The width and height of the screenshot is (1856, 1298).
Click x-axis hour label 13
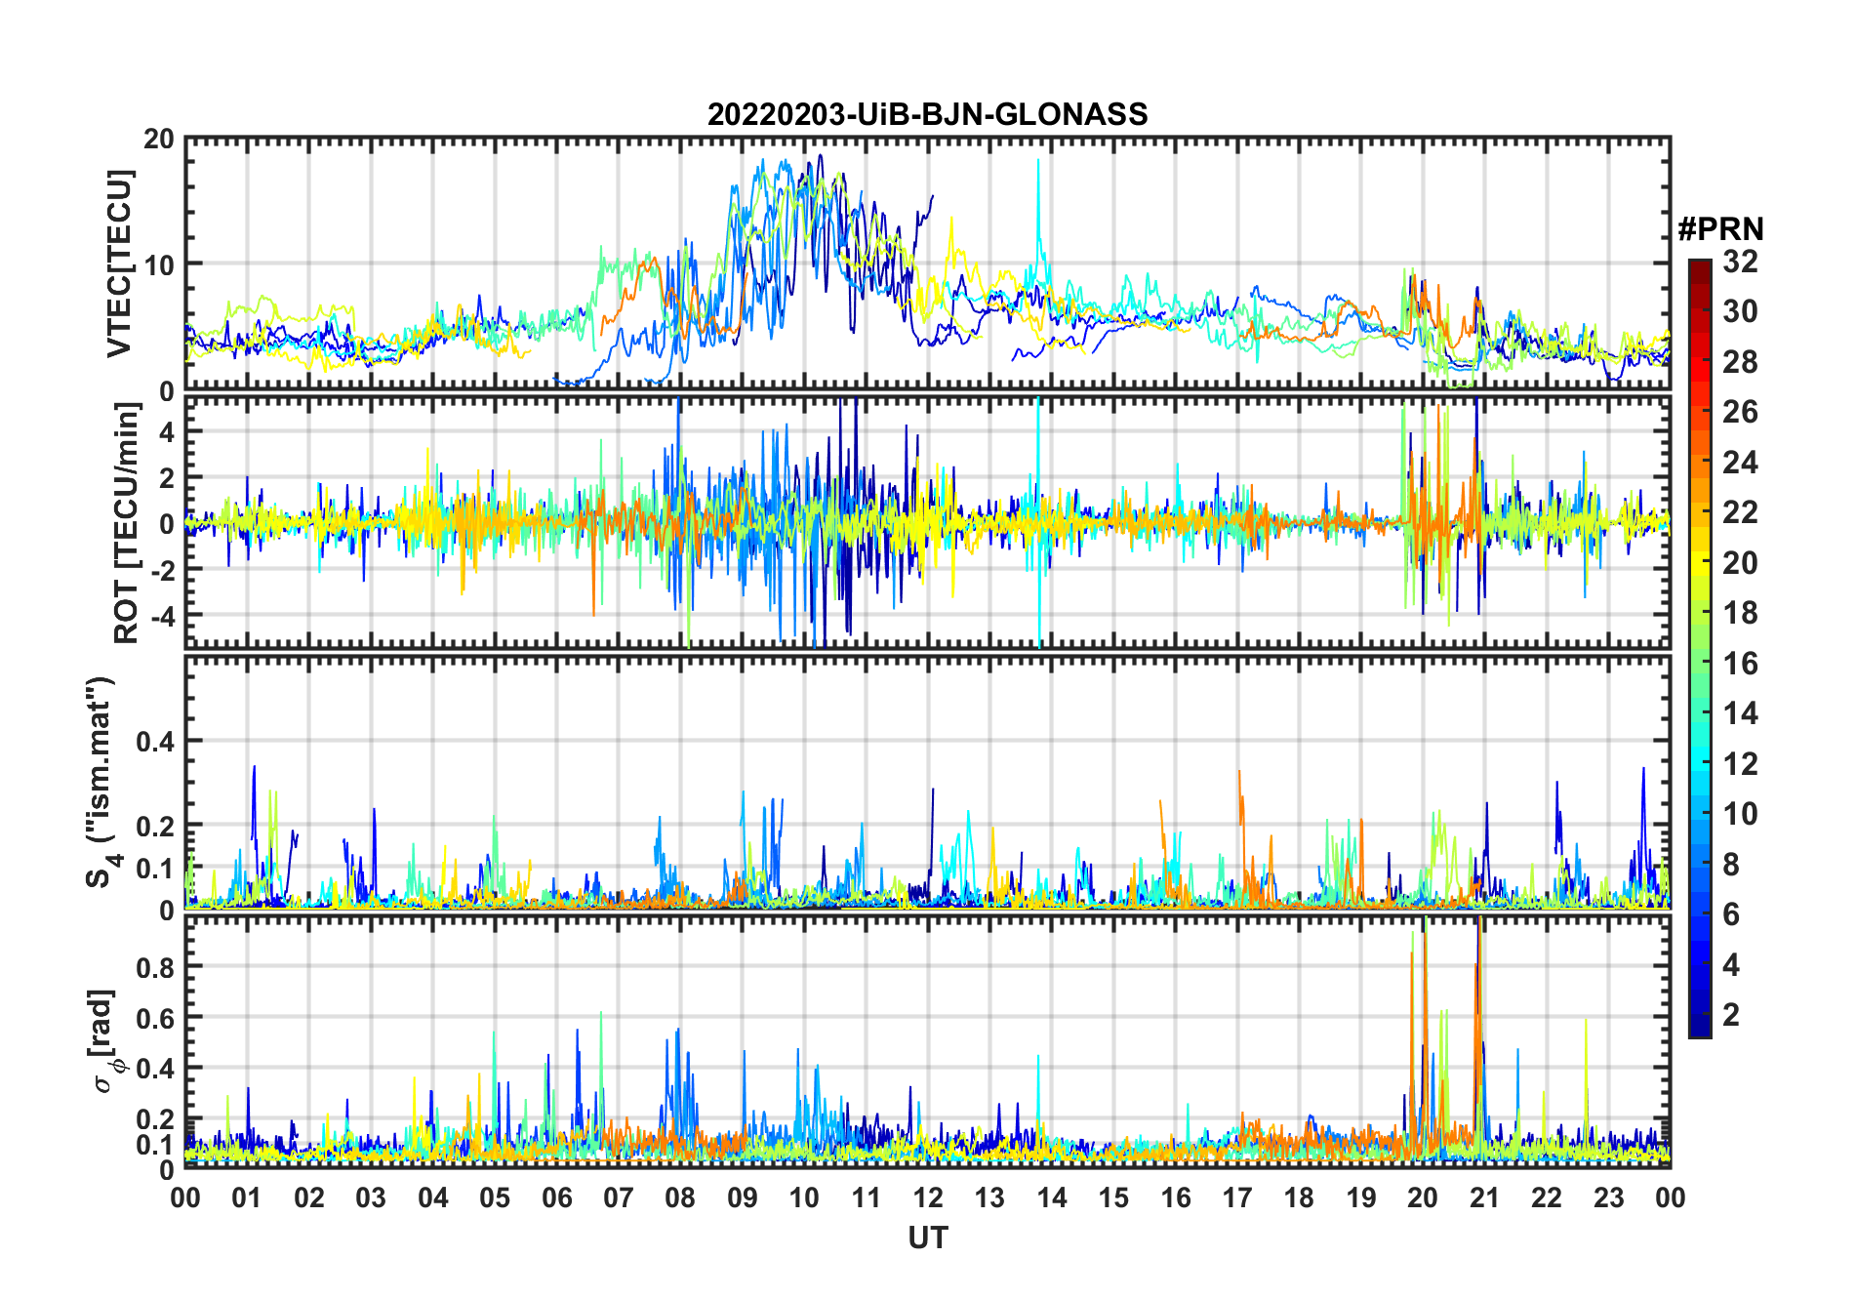click(x=989, y=1197)
